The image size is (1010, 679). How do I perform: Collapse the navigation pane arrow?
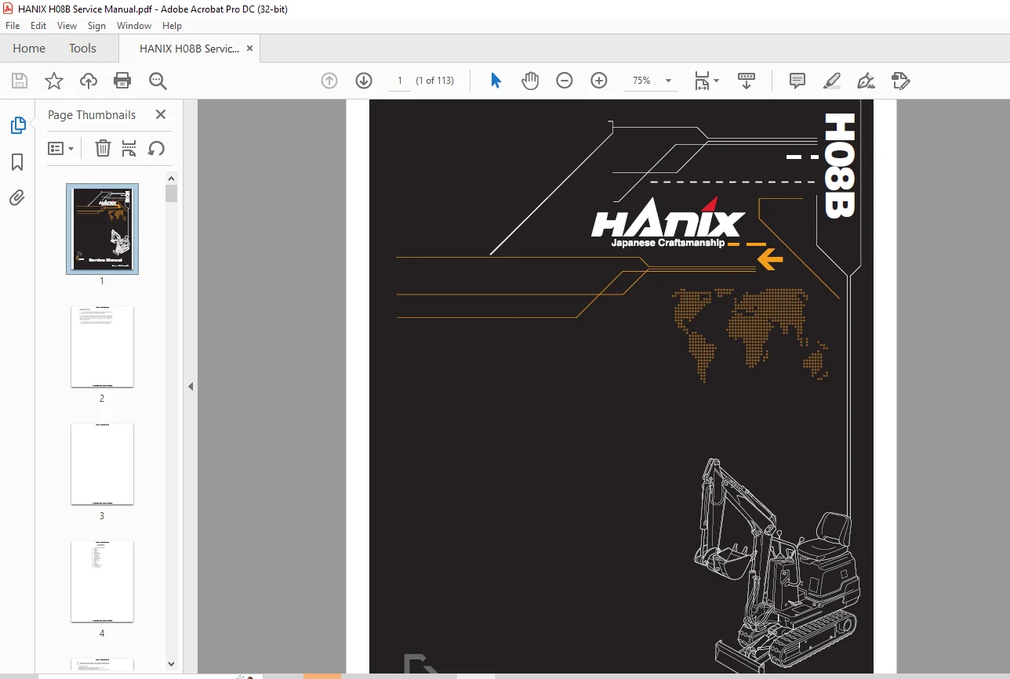click(x=190, y=386)
